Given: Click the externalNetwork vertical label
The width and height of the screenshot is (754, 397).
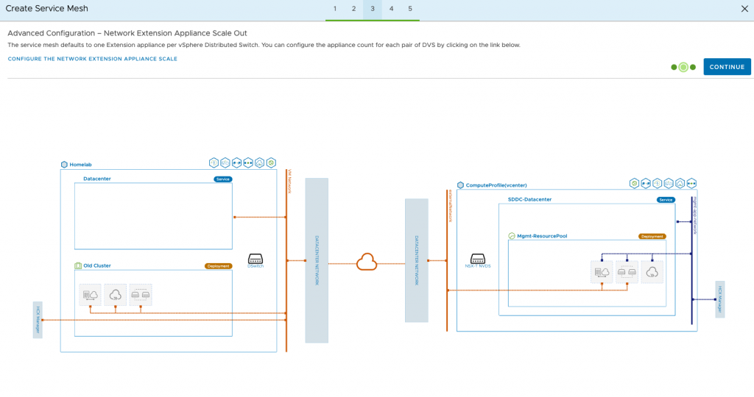Looking at the screenshot, I should tap(450, 206).
